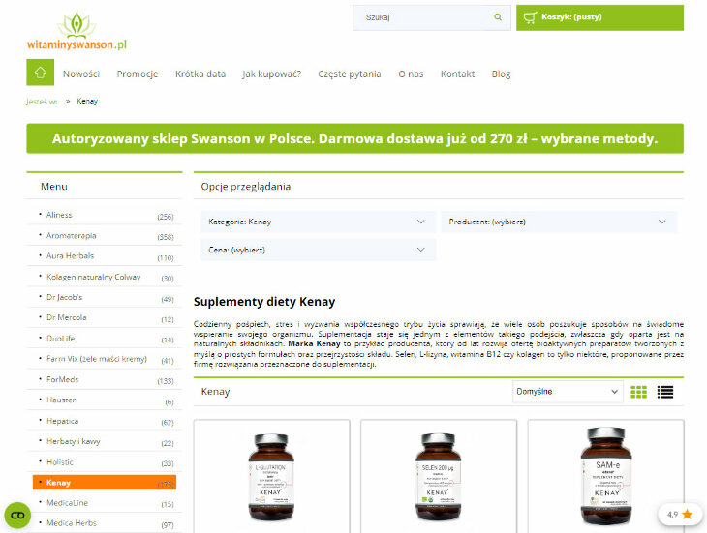This screenshot has height=533, width=707.
Task: Select Kolagen naturalny Colway category
Action: (94, 277)
